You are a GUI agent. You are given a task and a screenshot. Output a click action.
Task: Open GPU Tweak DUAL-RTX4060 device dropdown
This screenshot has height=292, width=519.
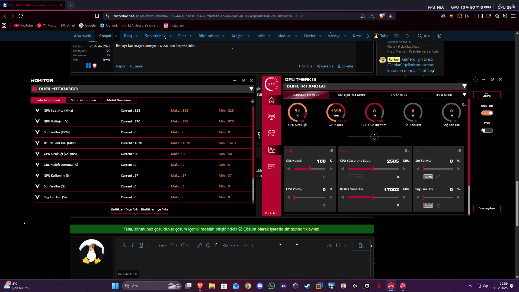point(464,86)
